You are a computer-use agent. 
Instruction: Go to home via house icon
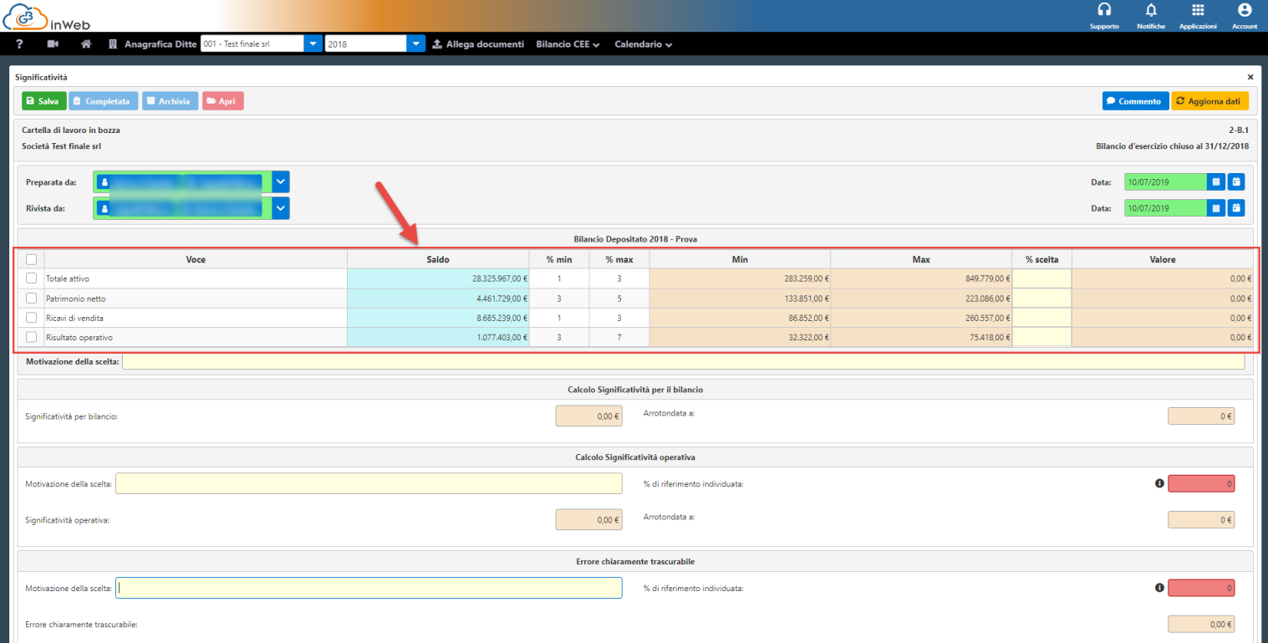[x=85, y=43]
